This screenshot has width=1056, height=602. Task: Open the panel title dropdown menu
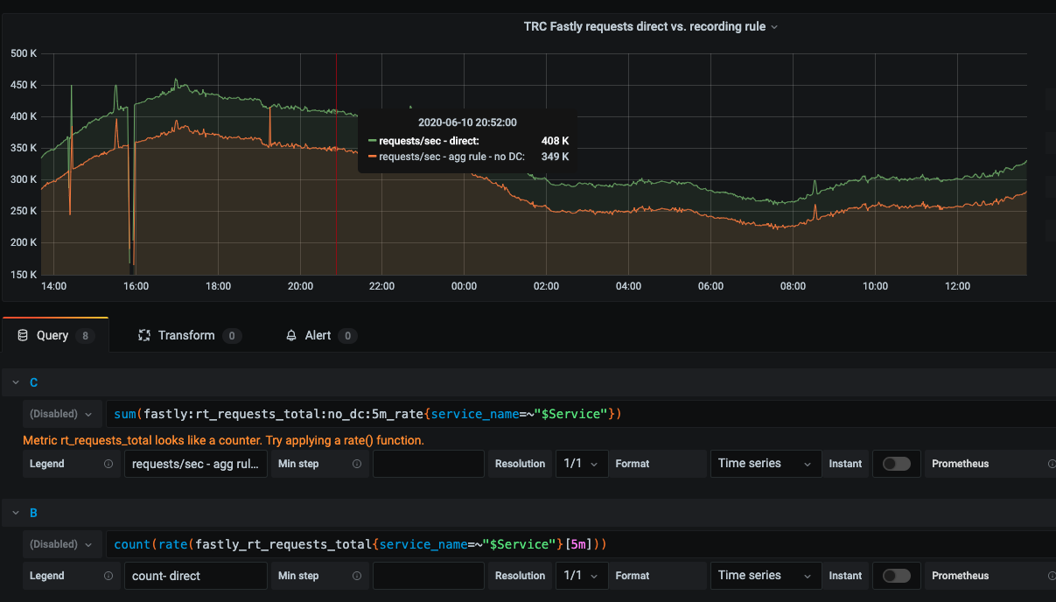651,26
